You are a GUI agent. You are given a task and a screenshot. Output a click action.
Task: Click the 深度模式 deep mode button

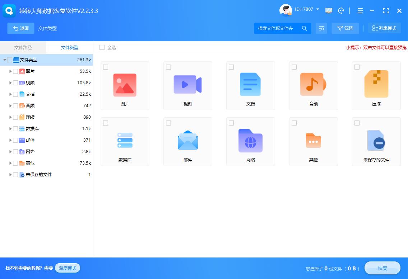(67, 268)
